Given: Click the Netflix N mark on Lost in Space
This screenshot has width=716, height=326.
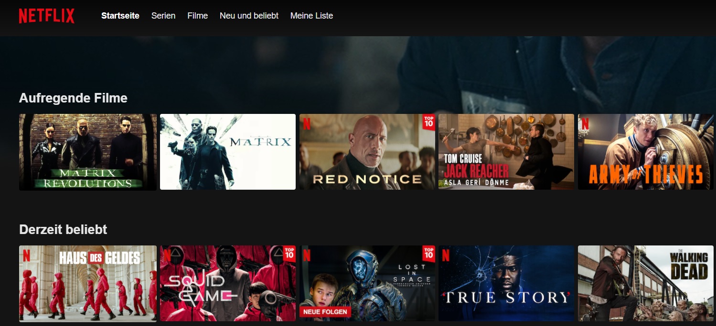Looking at the screenshot, I should [307, 255].
